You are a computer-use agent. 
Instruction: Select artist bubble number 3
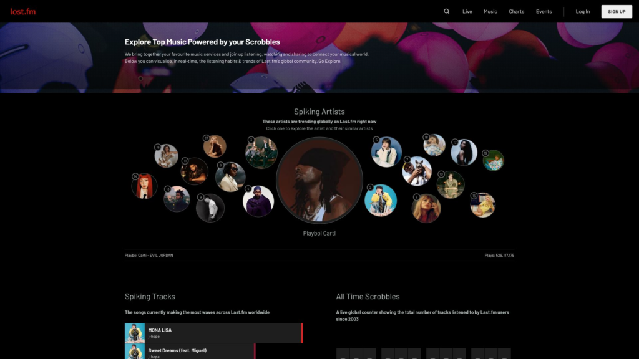click(x=261, y=153)
